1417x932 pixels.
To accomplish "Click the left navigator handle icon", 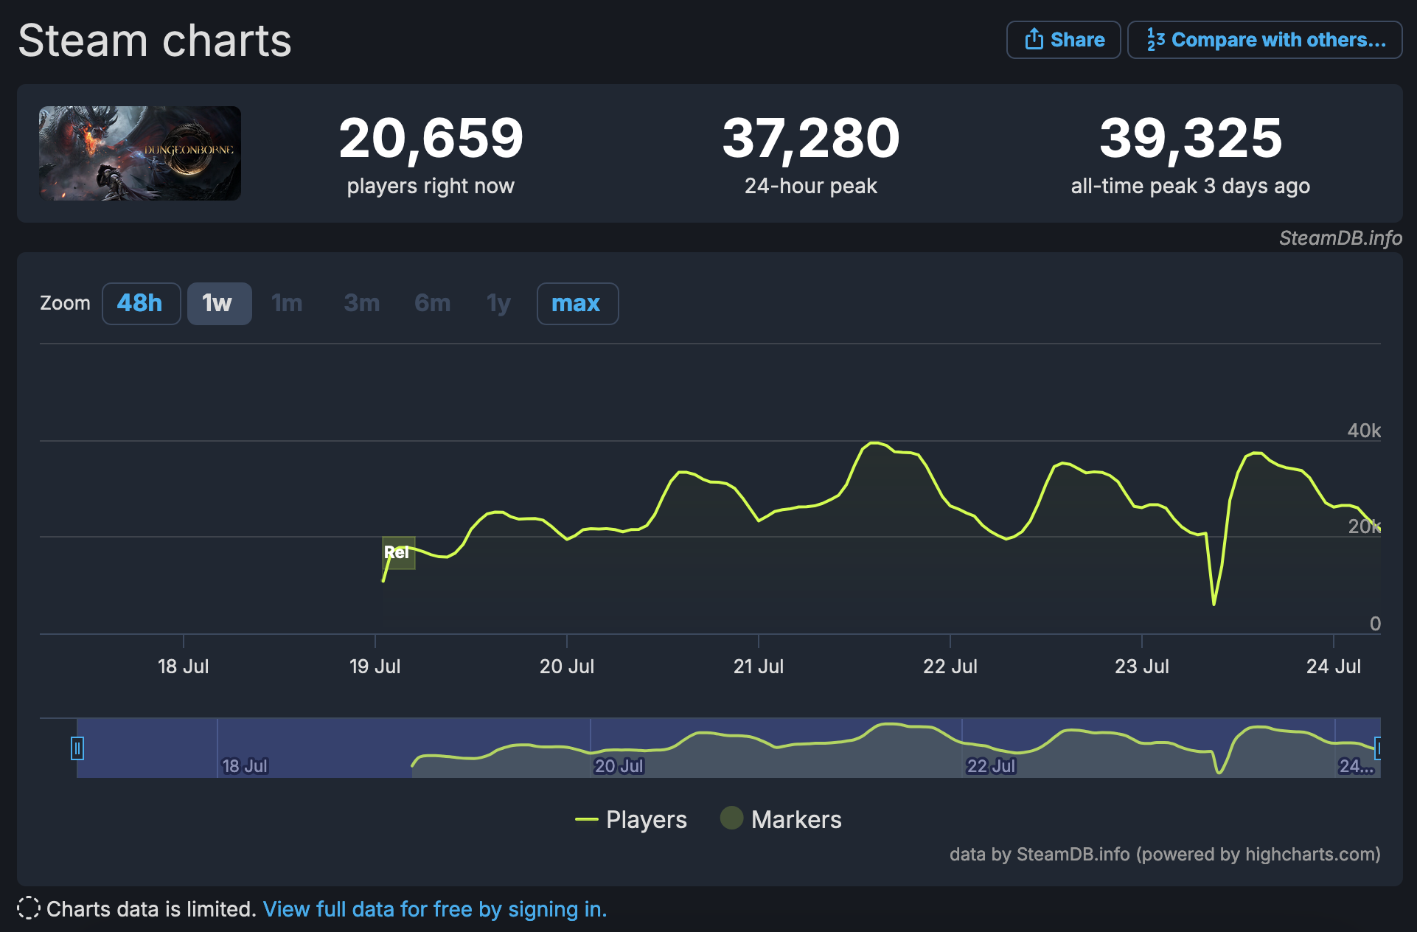I will coord(77,748).
